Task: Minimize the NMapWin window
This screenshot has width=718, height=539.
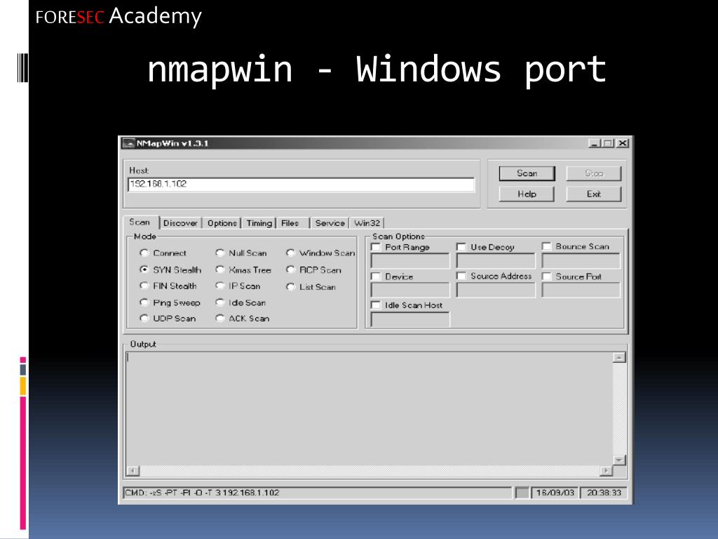Action: pos(594,143)
